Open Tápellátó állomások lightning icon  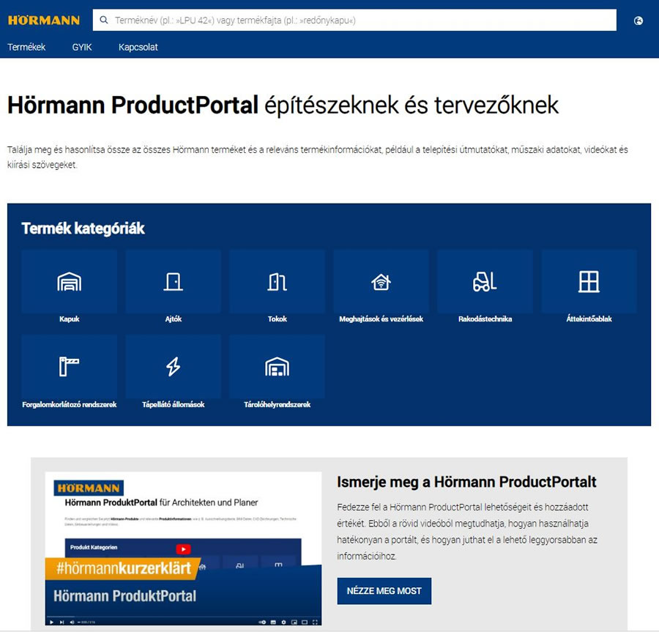[173, 366]
